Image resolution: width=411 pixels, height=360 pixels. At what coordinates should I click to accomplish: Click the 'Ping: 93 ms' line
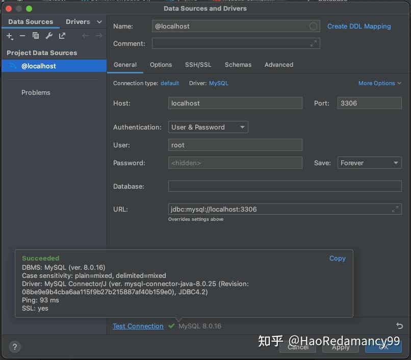coord(40,300)
